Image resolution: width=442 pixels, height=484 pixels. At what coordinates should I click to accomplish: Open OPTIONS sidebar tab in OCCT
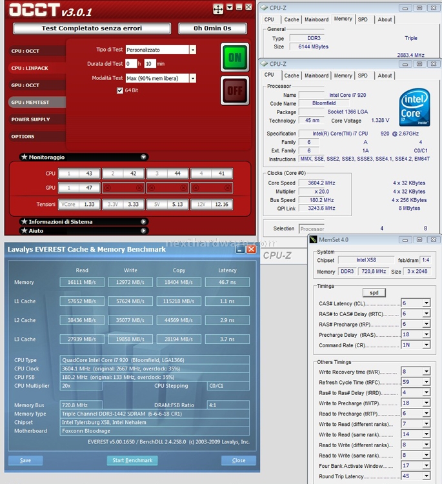click(x=37, y=136)
